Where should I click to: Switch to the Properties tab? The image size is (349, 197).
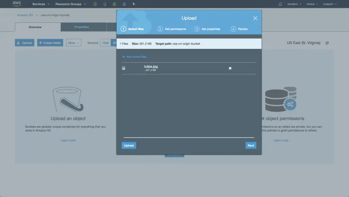(83, 27)
